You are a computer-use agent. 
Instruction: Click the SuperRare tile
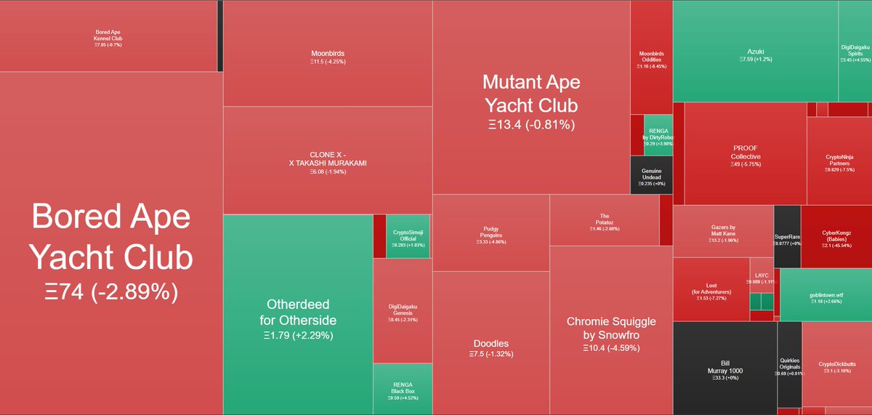click(787, 237)
